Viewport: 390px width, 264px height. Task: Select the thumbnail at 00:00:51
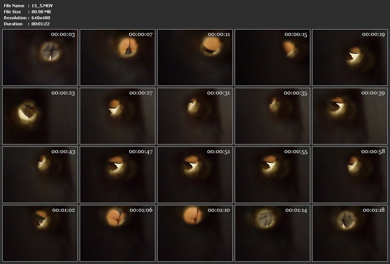click(195, 175)
